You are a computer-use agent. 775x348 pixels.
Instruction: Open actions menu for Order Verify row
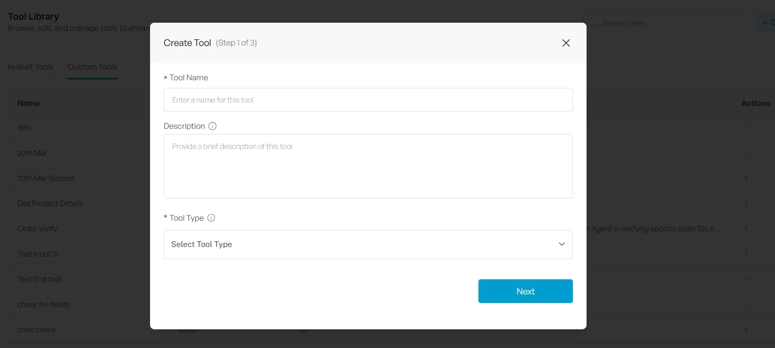point(746,229)
